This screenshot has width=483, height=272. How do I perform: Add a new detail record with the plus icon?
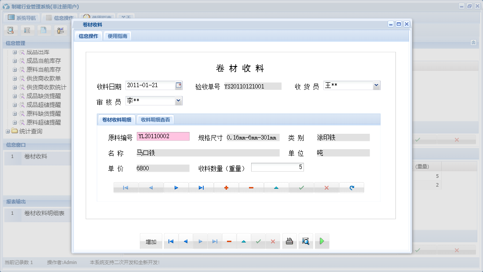tap(226, 187)
